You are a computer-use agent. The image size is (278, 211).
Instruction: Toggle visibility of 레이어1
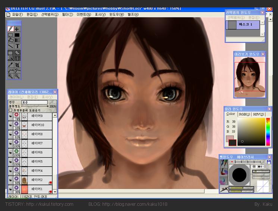[10, 189]
